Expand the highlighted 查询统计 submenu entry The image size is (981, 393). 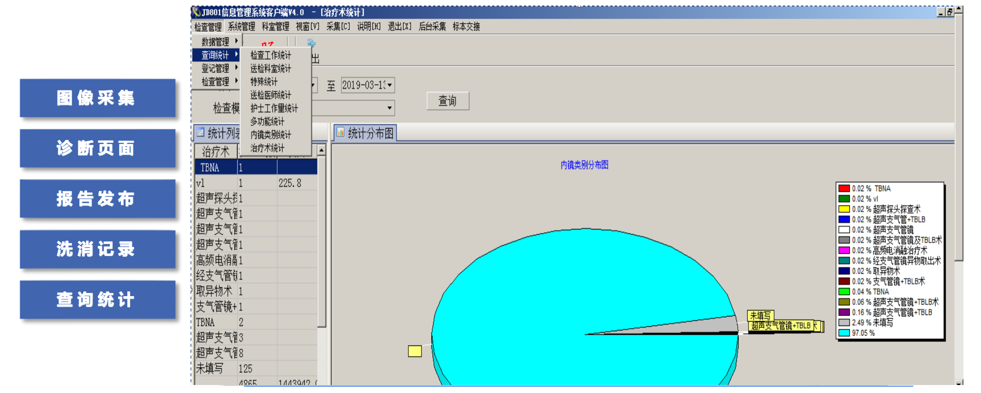tap(216, 55)
